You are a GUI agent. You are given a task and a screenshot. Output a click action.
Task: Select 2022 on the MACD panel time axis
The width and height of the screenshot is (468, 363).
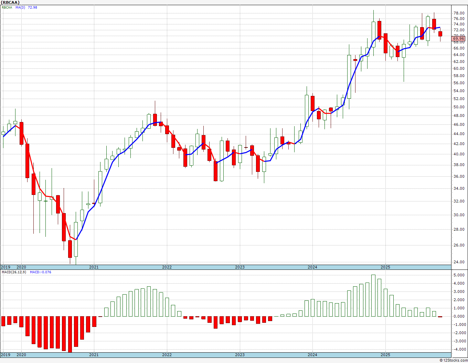pyautogui.click(x=167, y=355)
